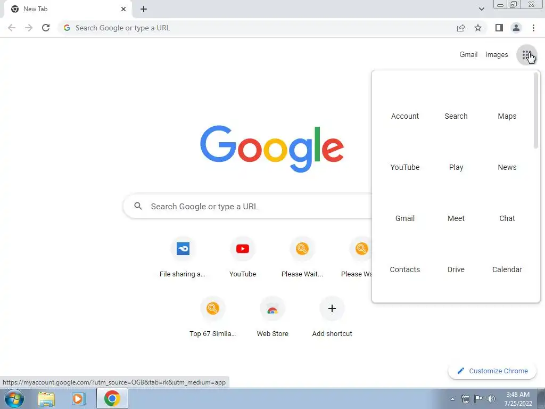The image size is (545, 409).
Task: Open the Gmail link at top right
Action: pos(468,55)
